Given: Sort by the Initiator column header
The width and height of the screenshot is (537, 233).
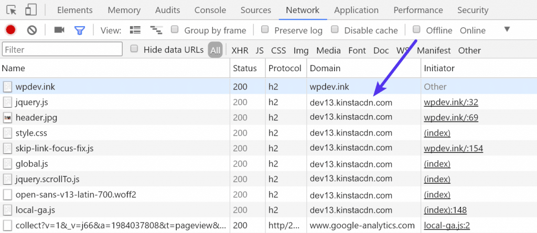Looking at the screenshot, I should (479, 68).
